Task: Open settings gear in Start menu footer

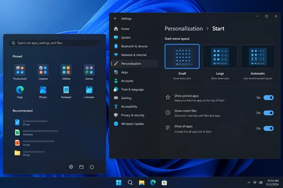Action: pos(71,167)
